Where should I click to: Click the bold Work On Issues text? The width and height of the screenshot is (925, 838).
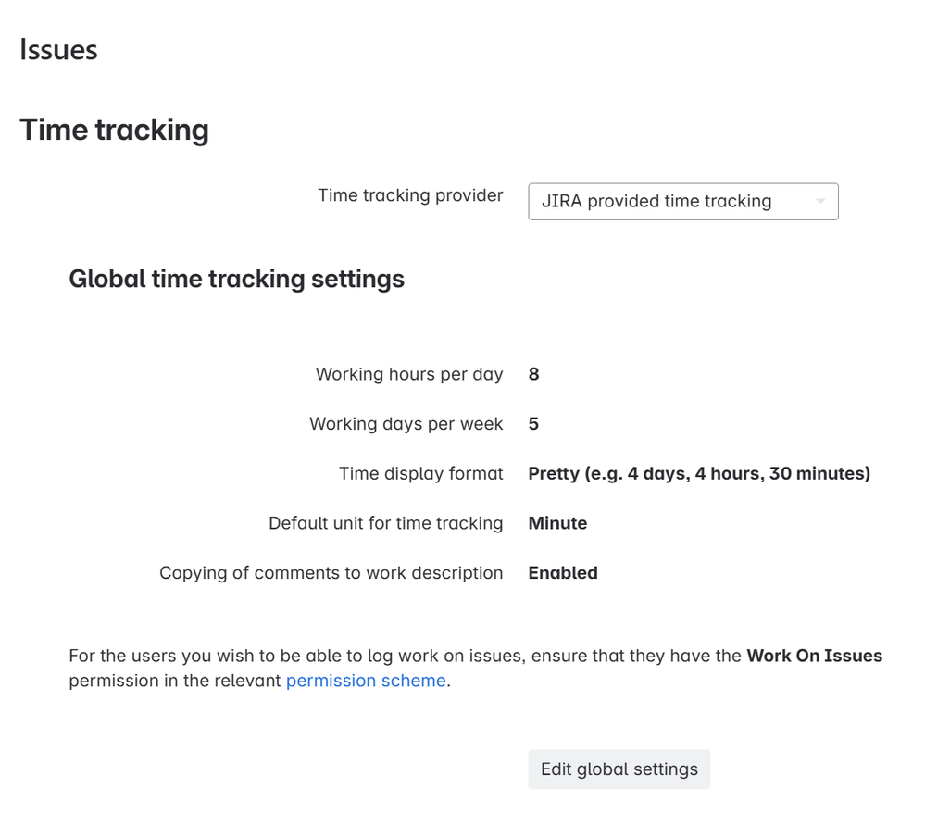coord(815,656)
